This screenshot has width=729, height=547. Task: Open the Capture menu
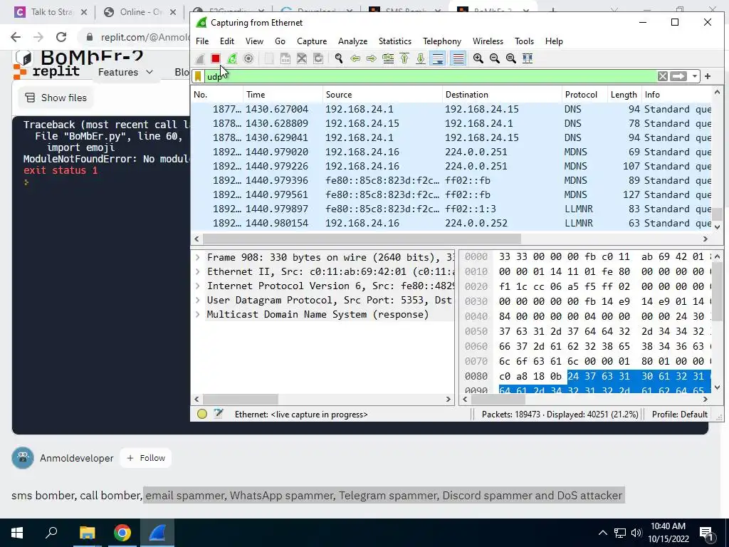click(312, 41)
